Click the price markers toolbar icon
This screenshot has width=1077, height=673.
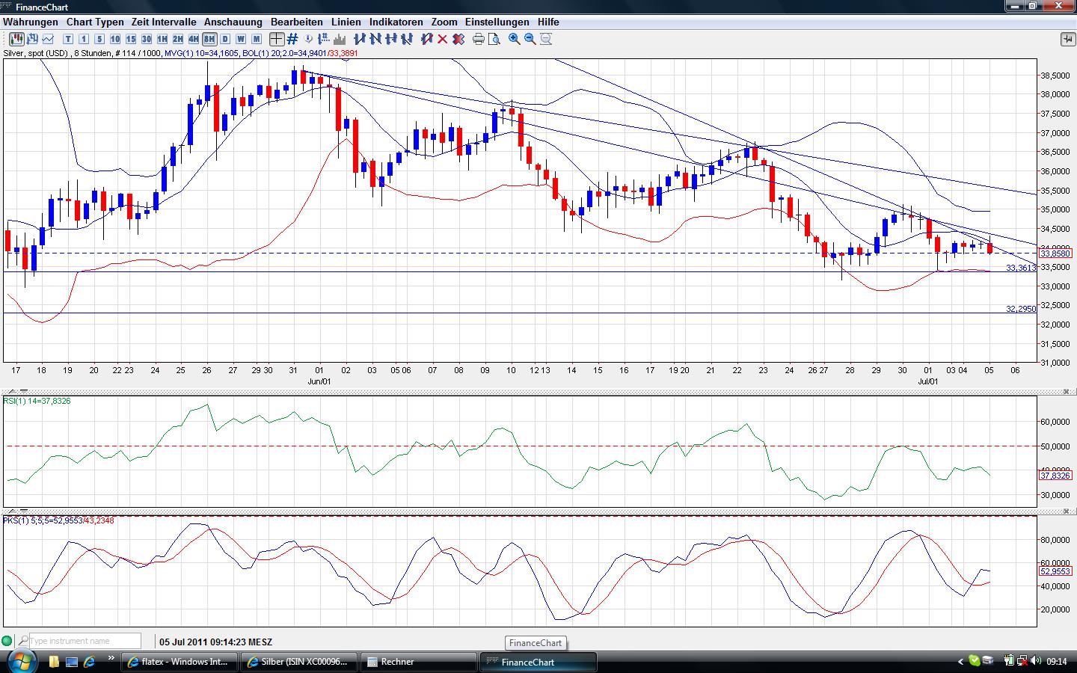324,39
